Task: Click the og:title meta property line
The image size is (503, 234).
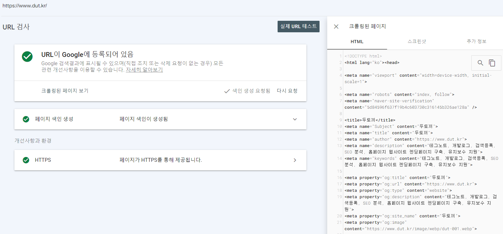Action: coord(397,178)
